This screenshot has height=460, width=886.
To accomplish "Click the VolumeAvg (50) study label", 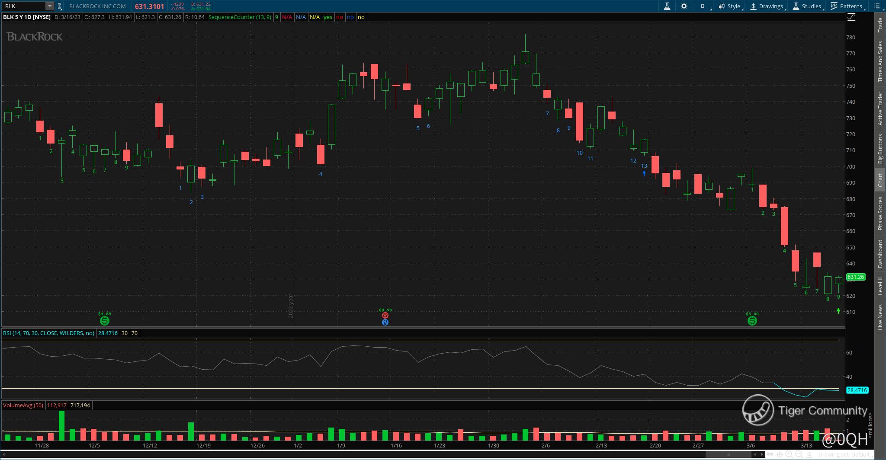I will coord(23,405).
